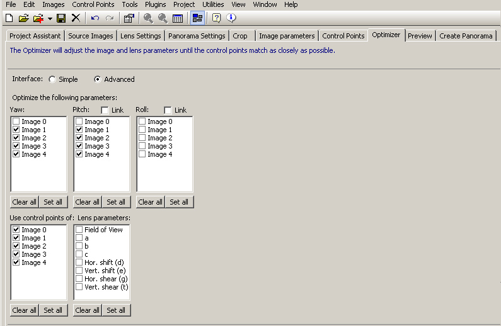Open the Help menu
Viewport: 501px width, 326px height.
[x=291, y=4]
